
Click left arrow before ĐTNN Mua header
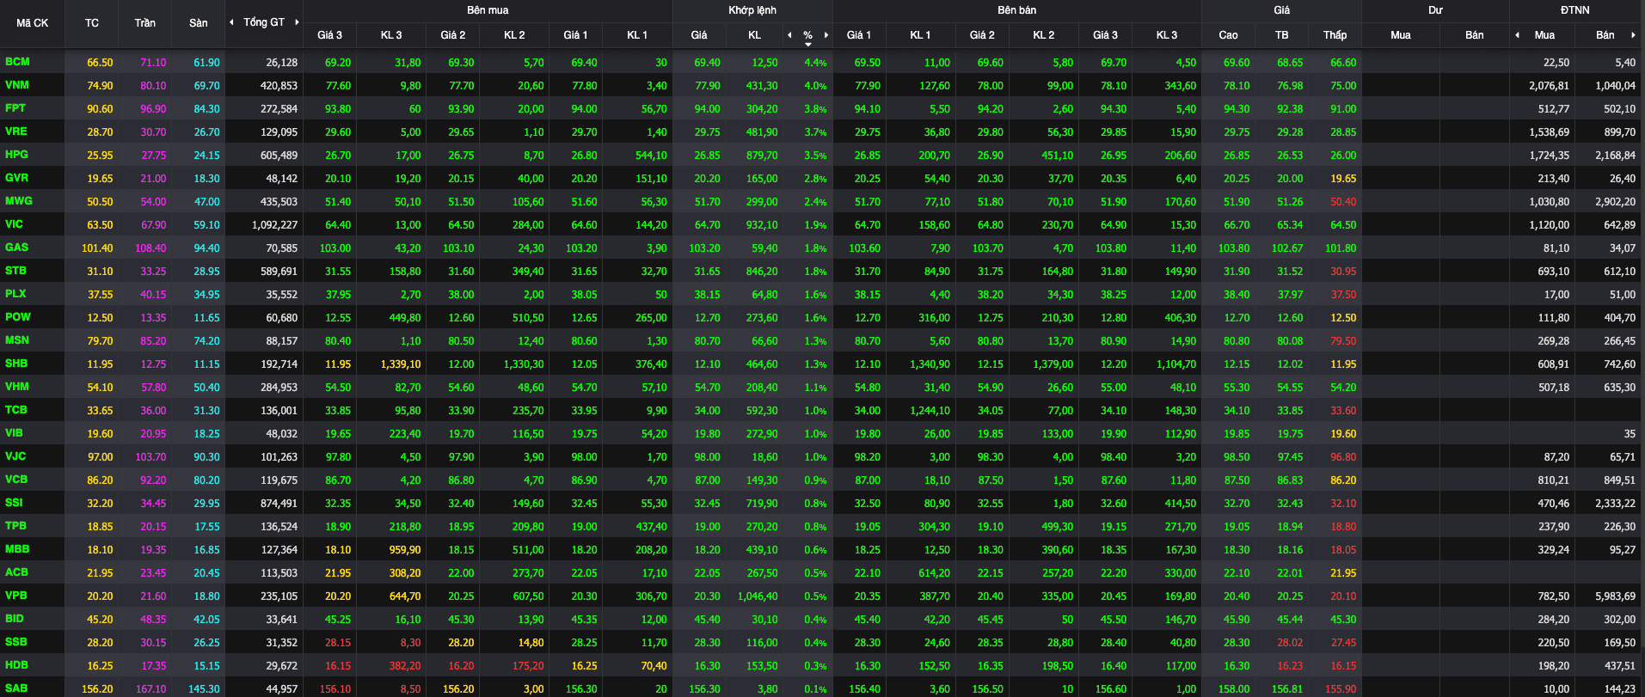pyautogui.click(x=1517, y=35)
